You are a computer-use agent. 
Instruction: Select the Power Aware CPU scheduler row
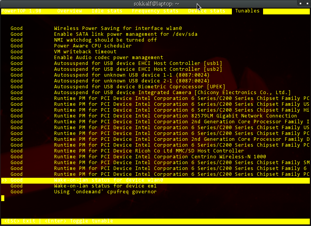155,46
